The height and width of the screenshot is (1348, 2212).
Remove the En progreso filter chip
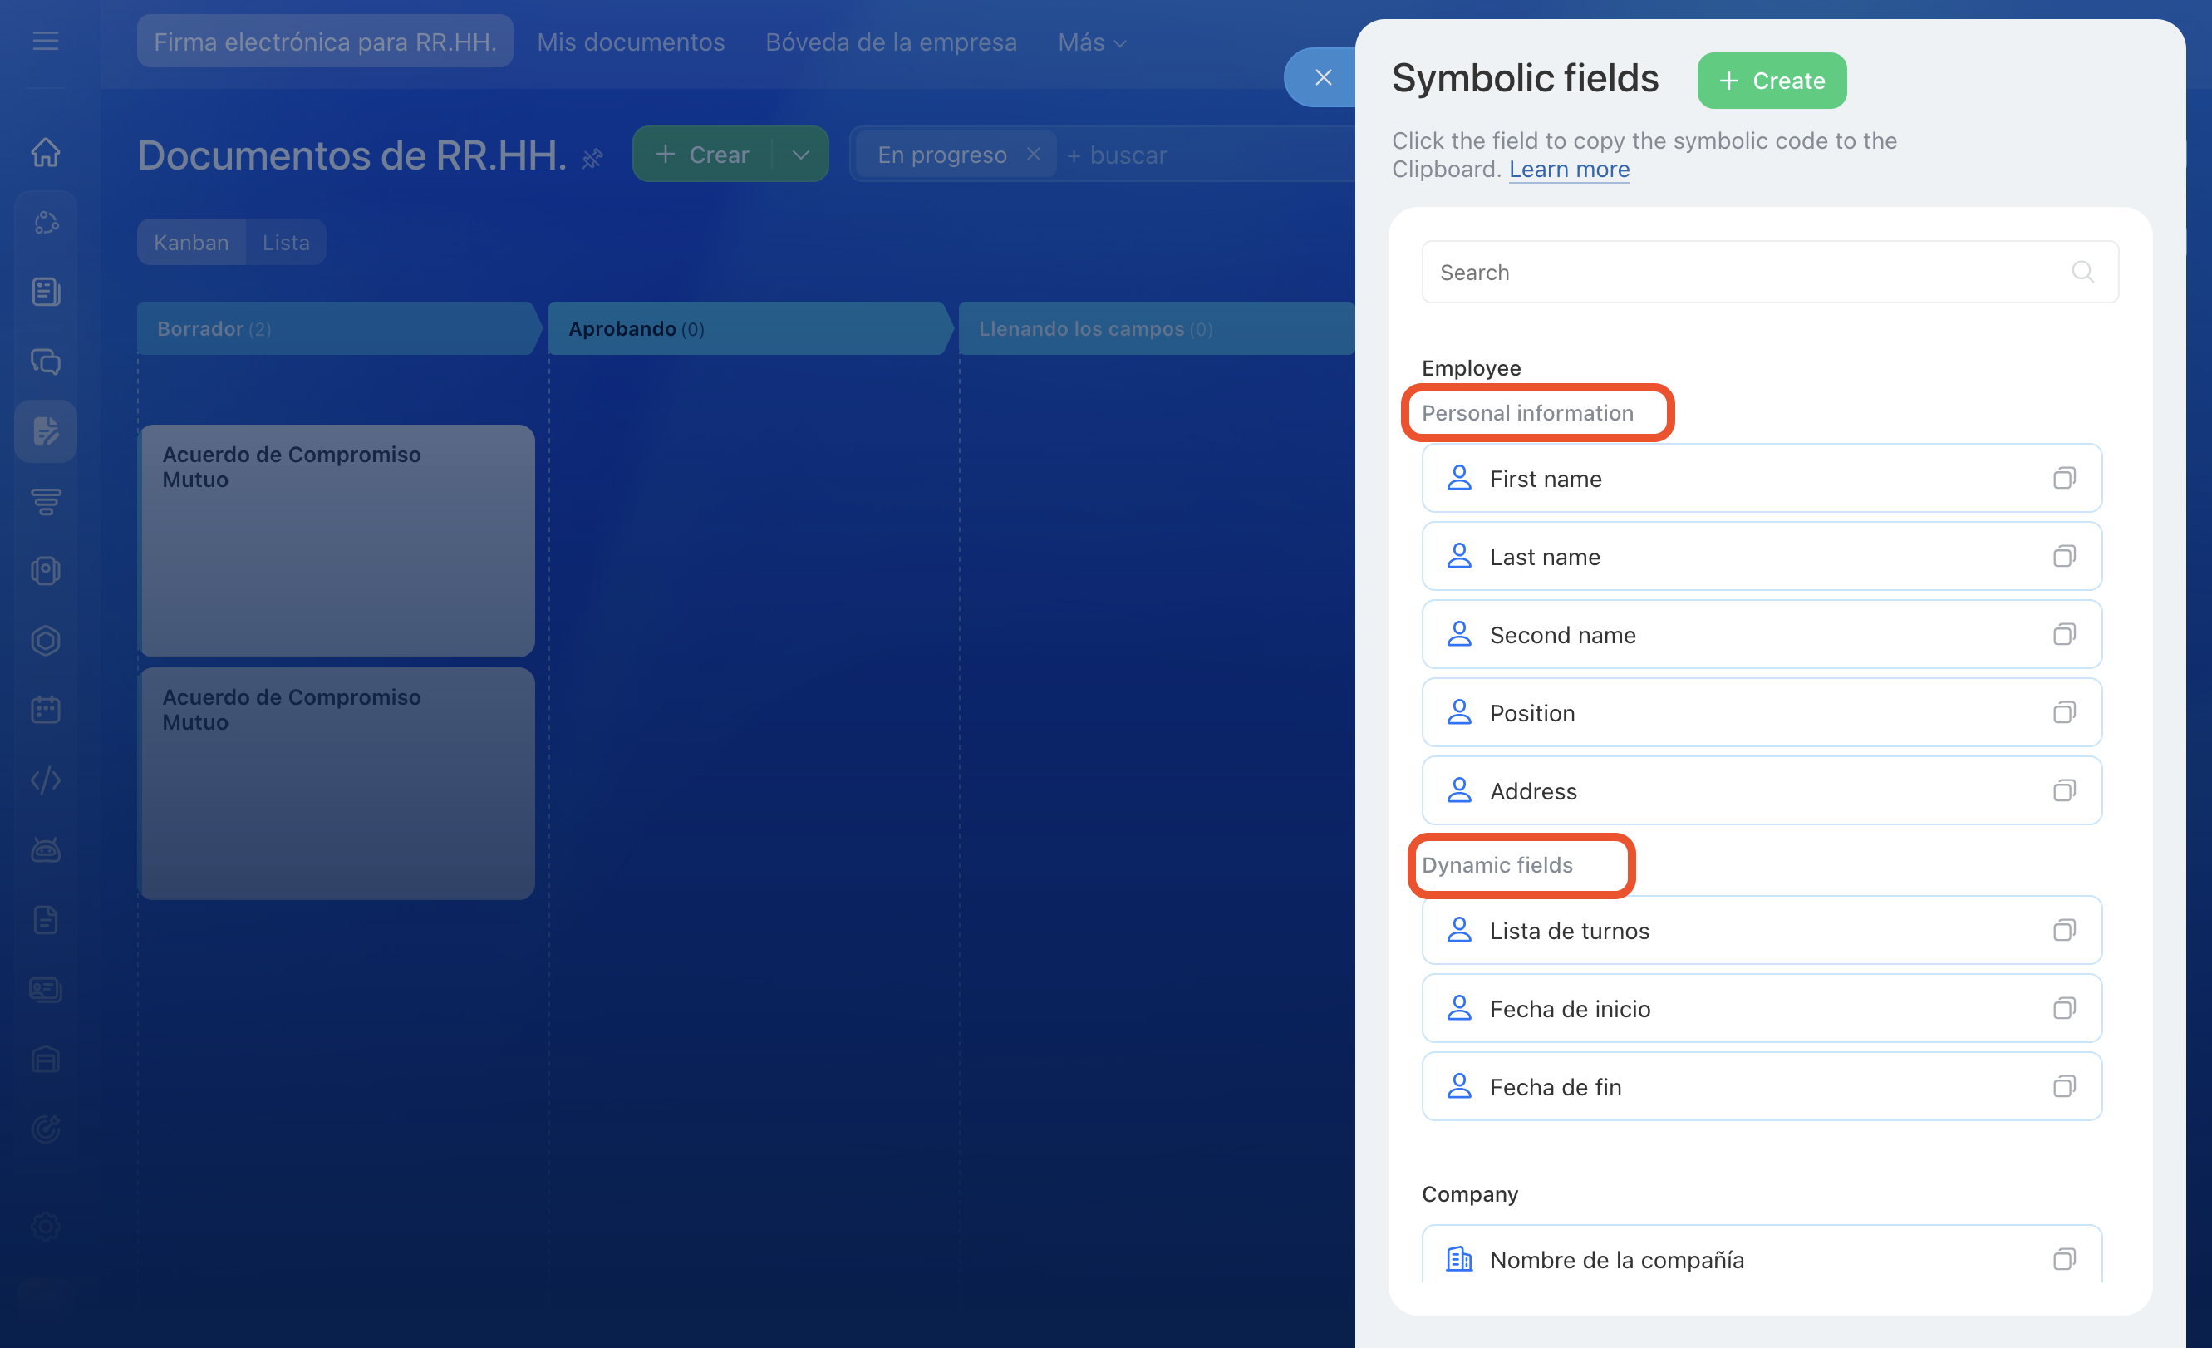tap(1033, 154)
